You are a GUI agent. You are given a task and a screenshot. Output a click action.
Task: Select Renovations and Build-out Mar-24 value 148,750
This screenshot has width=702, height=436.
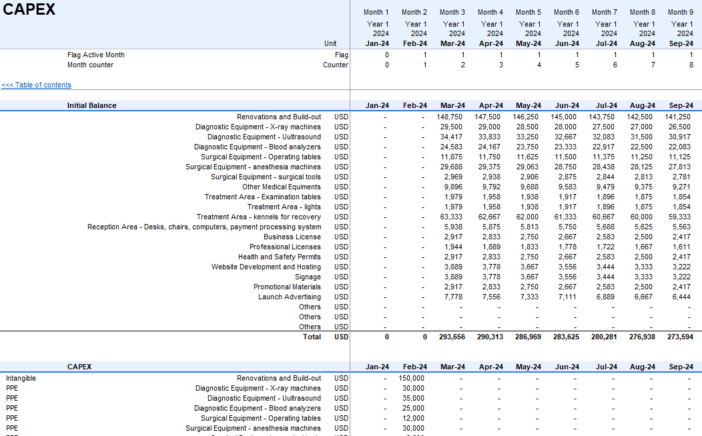(x=449, y=117)
